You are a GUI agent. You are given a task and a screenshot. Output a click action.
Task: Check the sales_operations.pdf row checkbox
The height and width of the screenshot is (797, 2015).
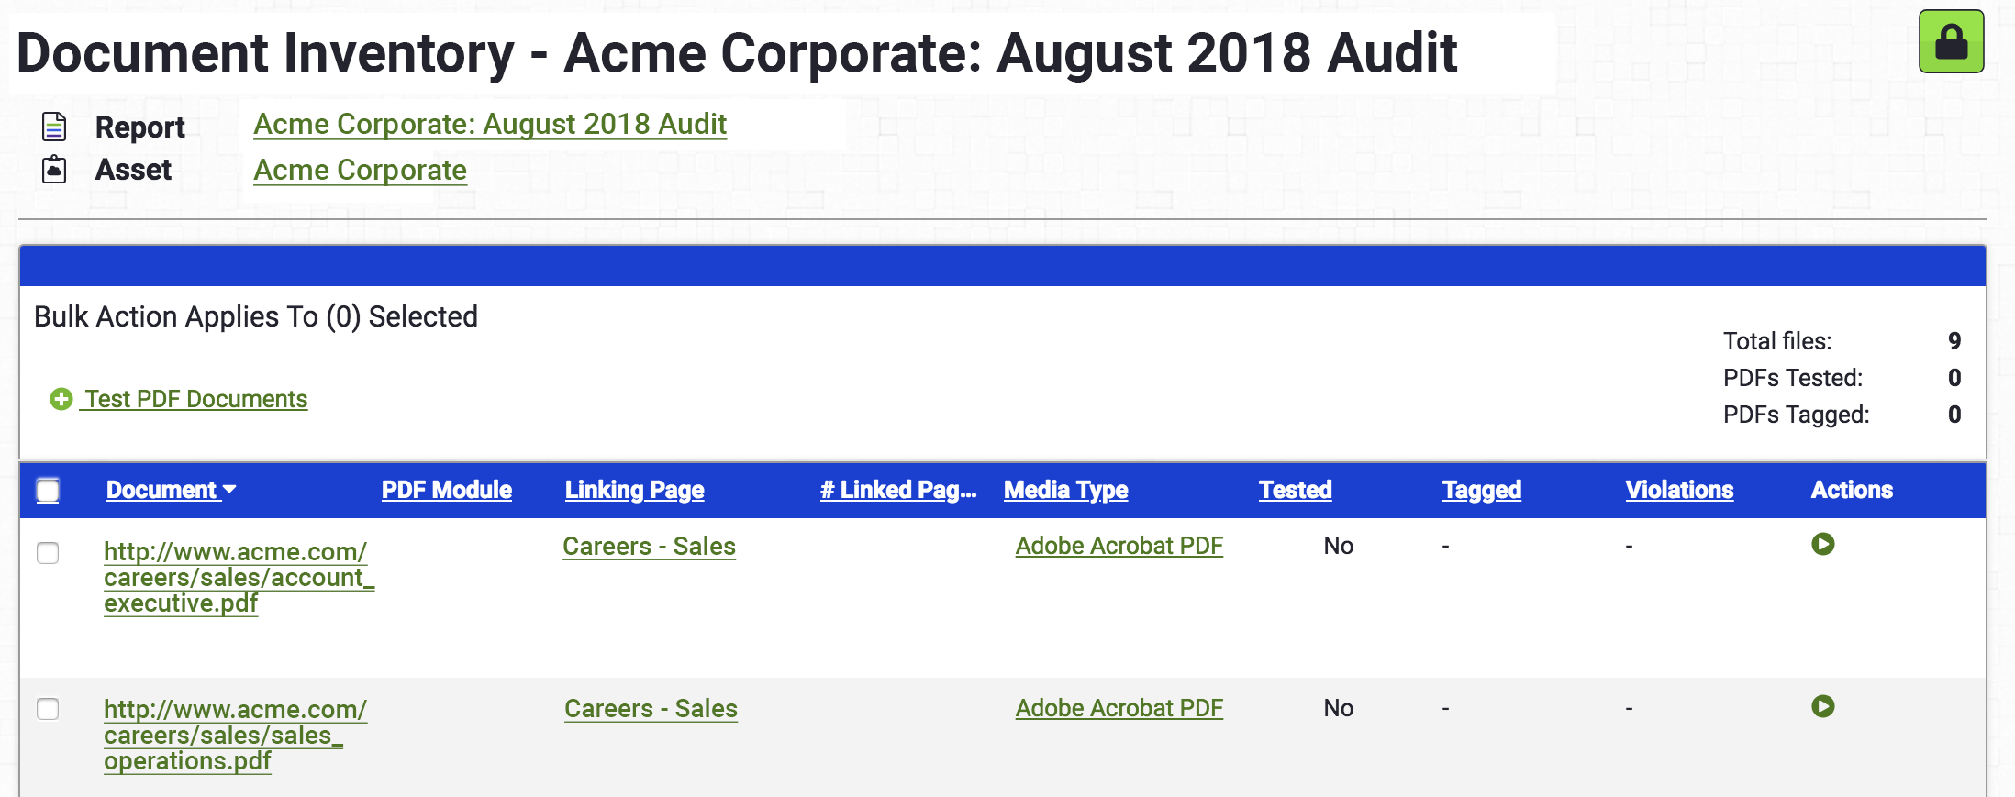tap(48, 709)
